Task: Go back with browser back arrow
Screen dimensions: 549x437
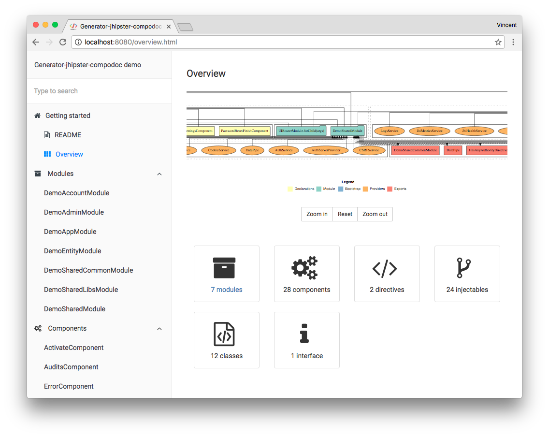Action: point(36,42)
